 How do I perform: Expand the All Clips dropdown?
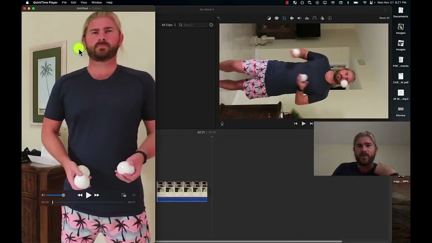169,25
